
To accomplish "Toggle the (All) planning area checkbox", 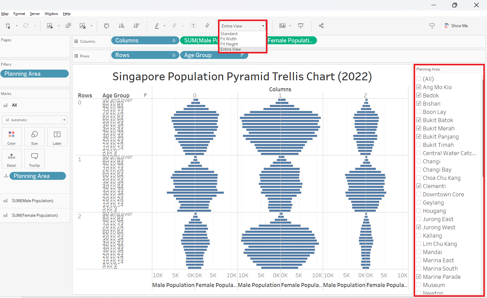I will (x=419, y=79).
